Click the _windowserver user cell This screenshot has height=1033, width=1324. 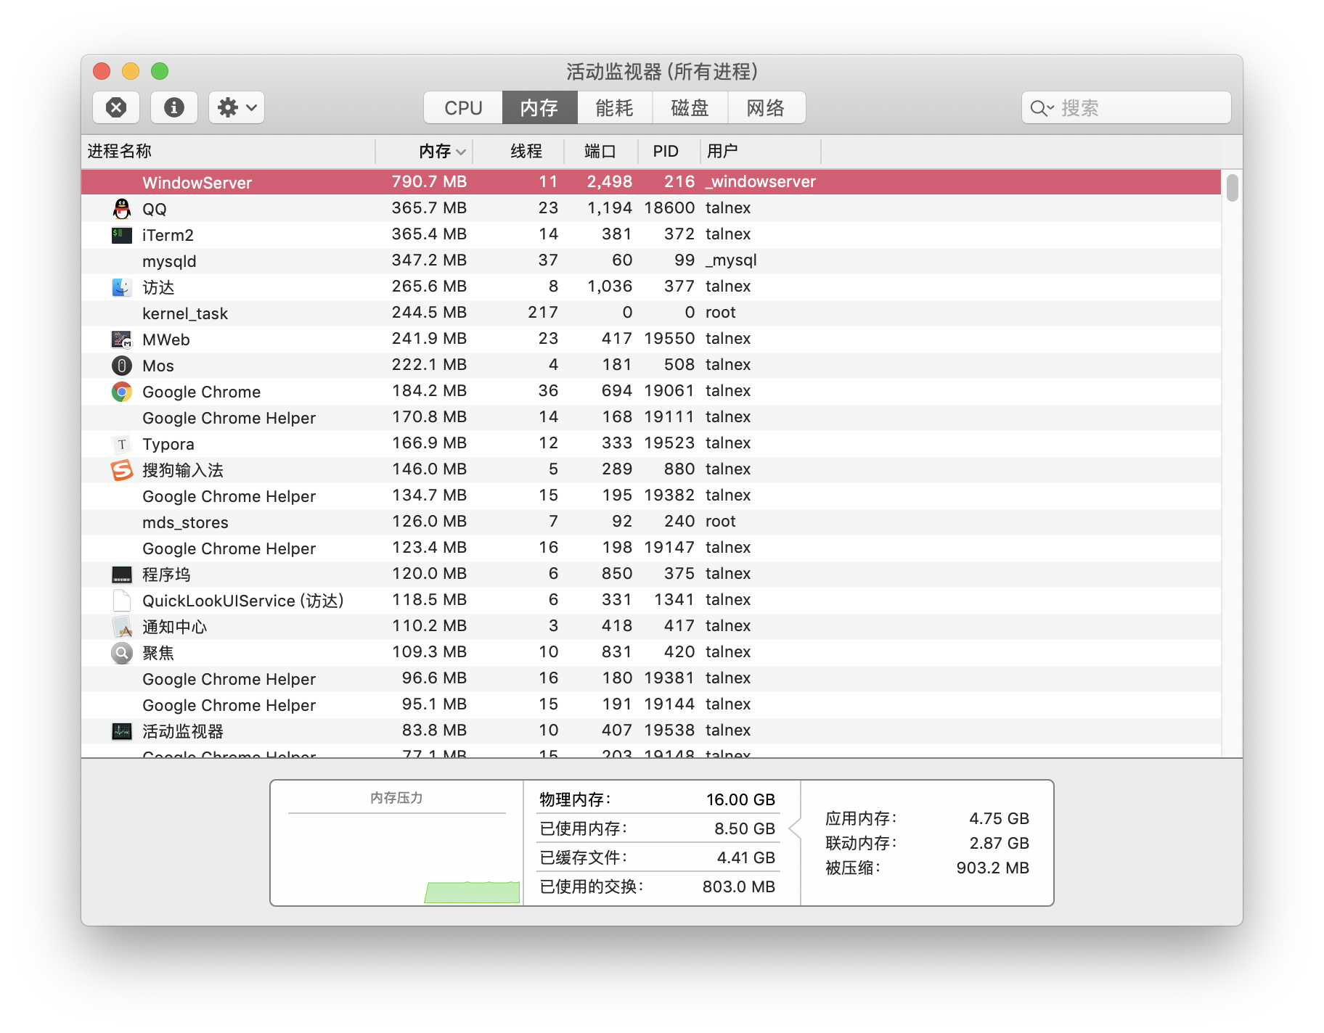coord(761,182)
